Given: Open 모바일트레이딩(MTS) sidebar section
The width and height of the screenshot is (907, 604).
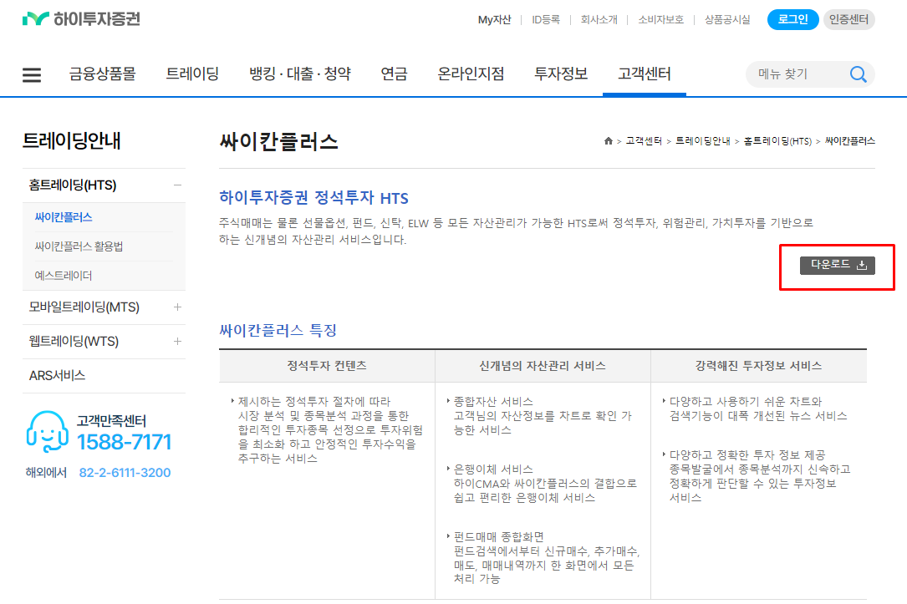Looking at the screenshot, I should click(x=84, y=307).
